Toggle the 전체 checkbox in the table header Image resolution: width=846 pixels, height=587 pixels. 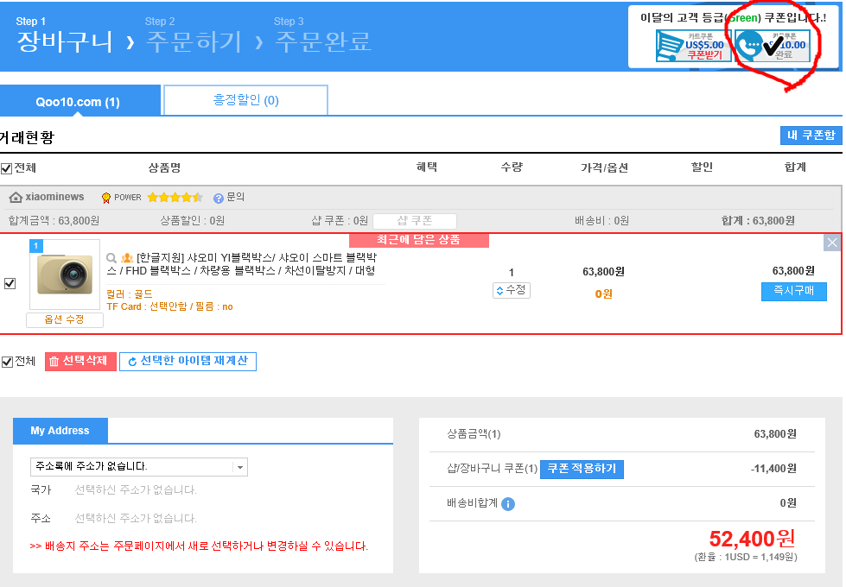[7, 168]
